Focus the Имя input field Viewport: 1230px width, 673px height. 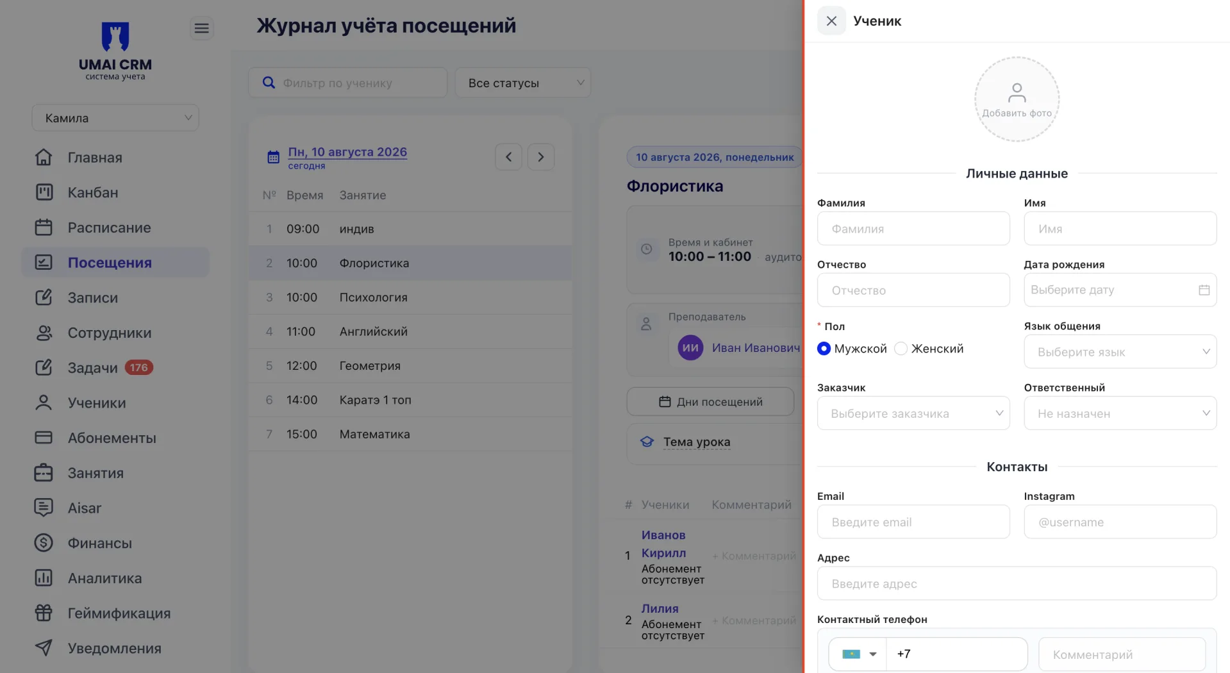click(1120, 228)
